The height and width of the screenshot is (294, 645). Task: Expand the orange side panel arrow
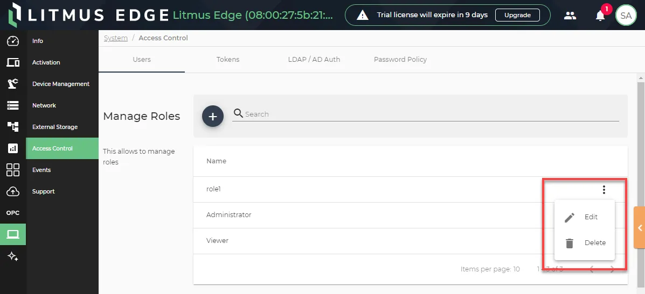click(x=639, y=227)
